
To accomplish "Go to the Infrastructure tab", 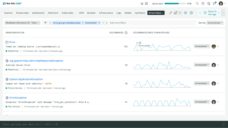I will pyautogui.click(x=106, y=13).
